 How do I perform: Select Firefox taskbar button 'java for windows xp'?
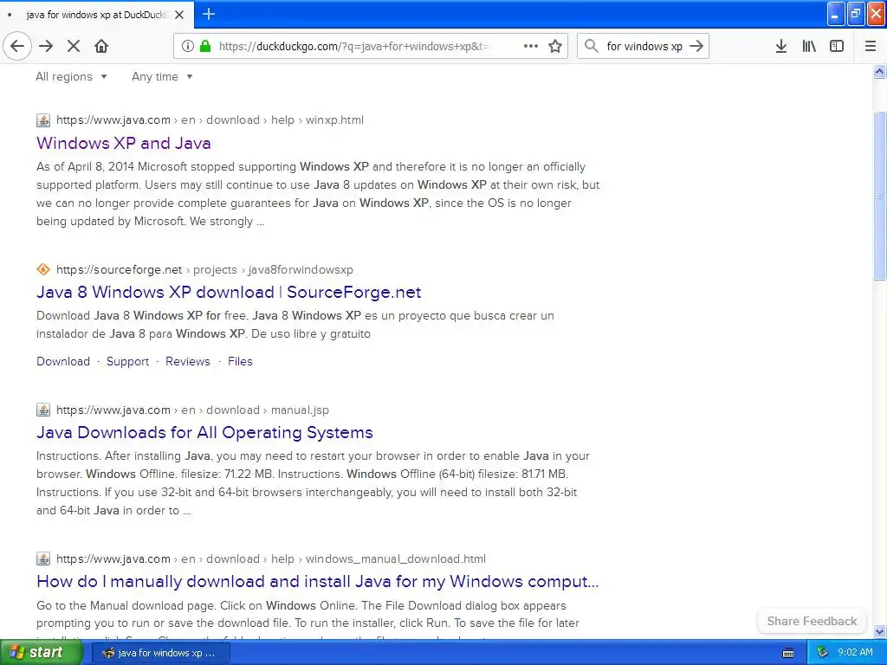(161, 653)
